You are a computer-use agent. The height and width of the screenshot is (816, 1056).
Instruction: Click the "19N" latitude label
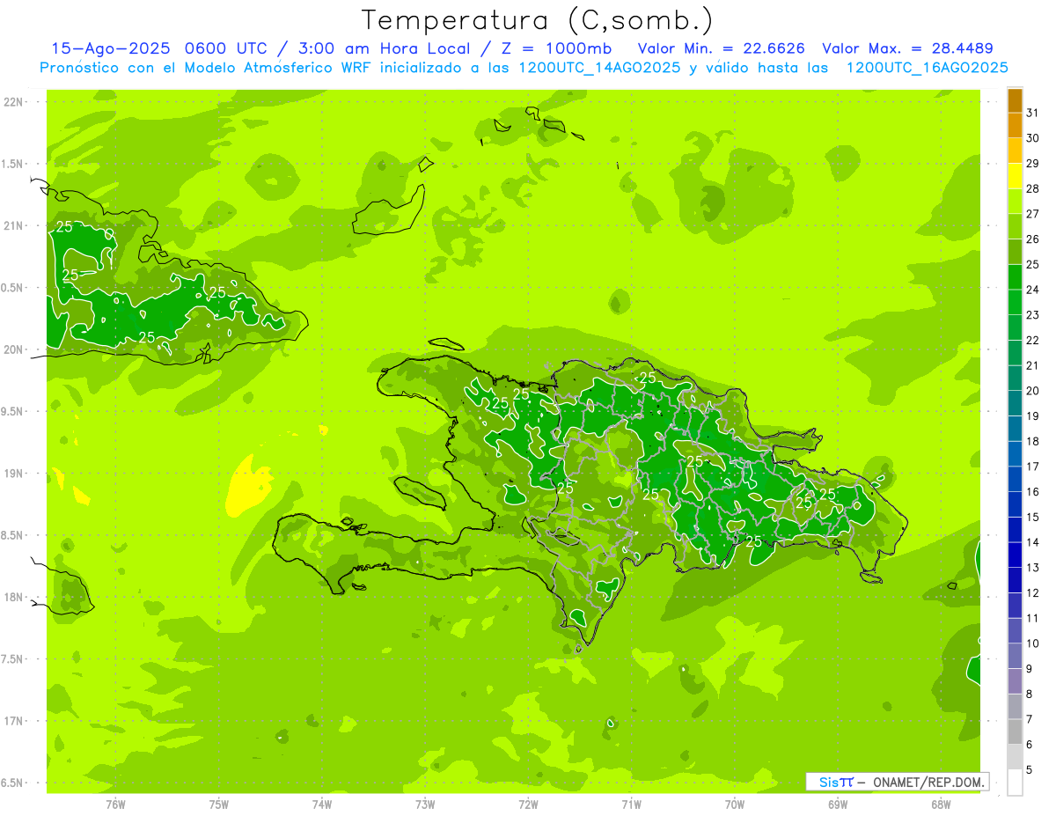[12, 474]
